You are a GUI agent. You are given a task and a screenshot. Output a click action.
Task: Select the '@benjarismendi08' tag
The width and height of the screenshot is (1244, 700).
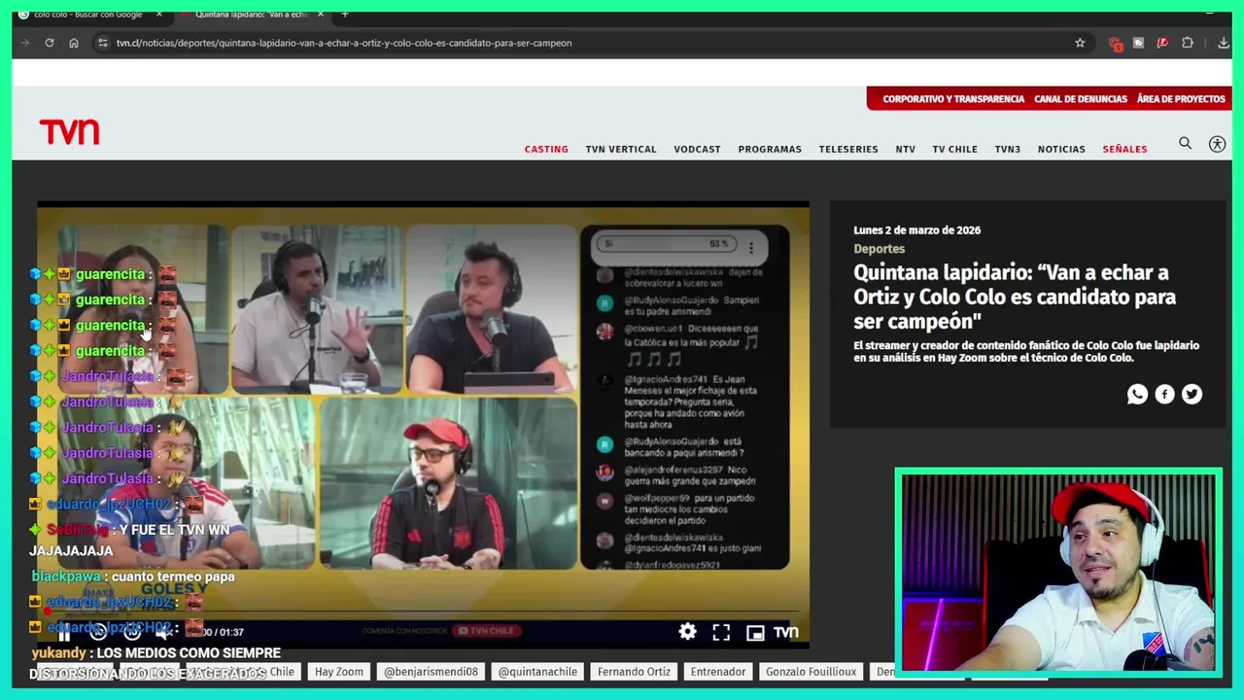point(431,672)
